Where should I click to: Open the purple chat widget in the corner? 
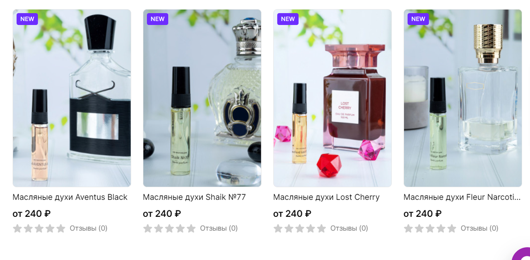pyautogui.click(x=522, y=254)
